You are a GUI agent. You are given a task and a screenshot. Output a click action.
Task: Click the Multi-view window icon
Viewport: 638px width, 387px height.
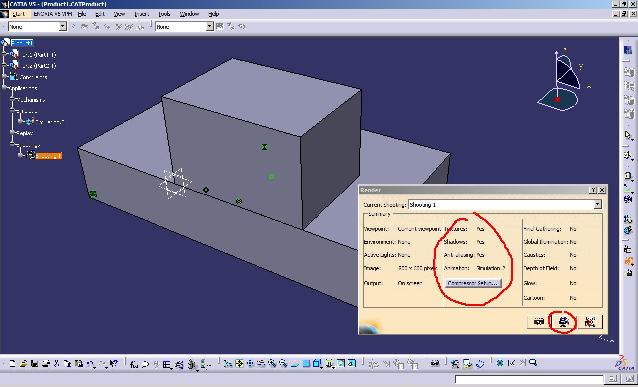coord(306,364)
